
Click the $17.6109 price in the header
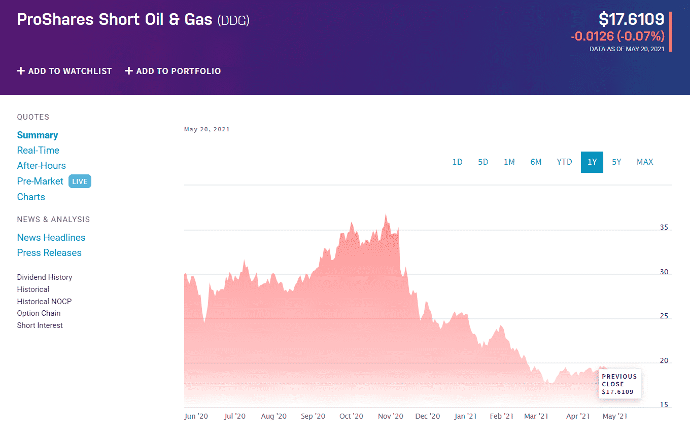coord(632,19)
